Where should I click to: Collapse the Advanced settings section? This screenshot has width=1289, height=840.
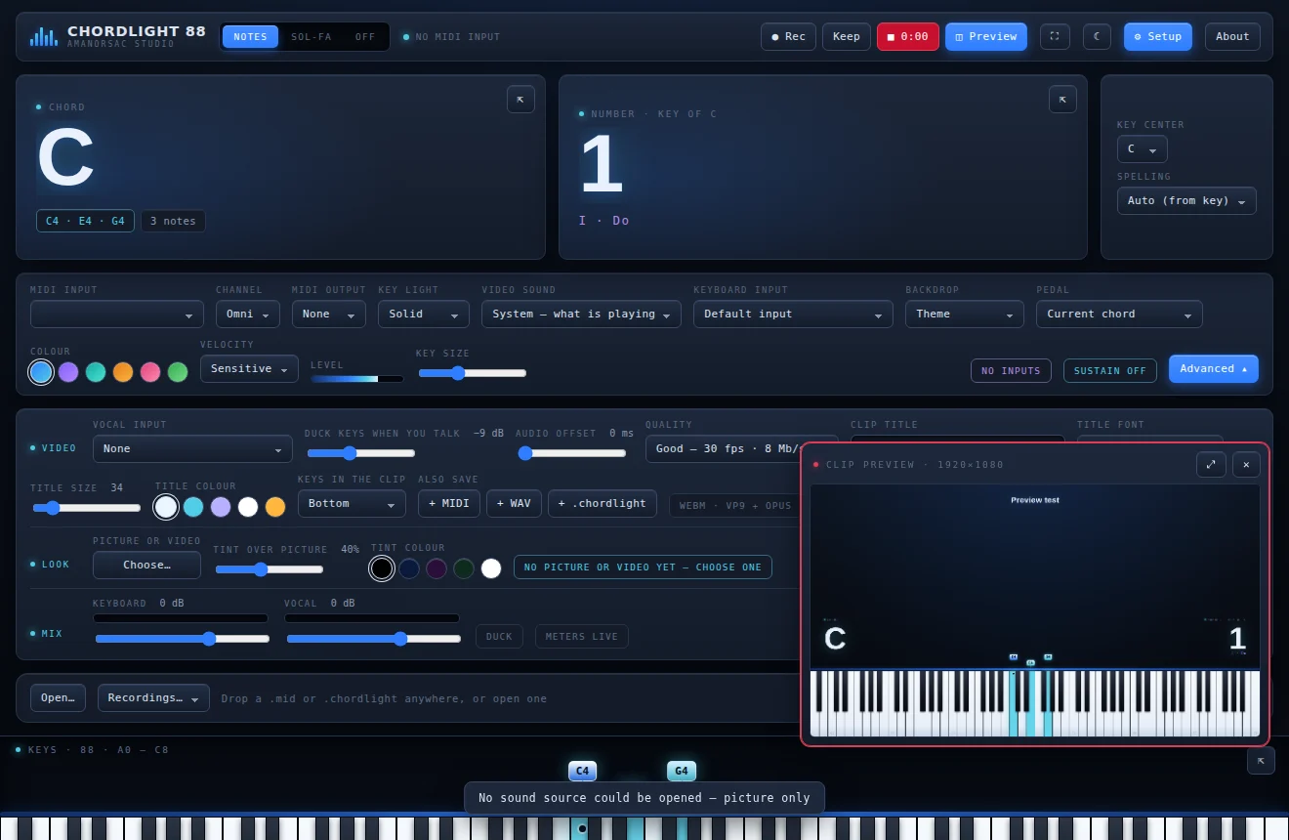point(1213,369)
